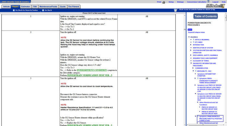227x126 pixels.
Task: Collapse Symptom P0068-Manifold Pressure arrow
Action: tap(196, 116)
